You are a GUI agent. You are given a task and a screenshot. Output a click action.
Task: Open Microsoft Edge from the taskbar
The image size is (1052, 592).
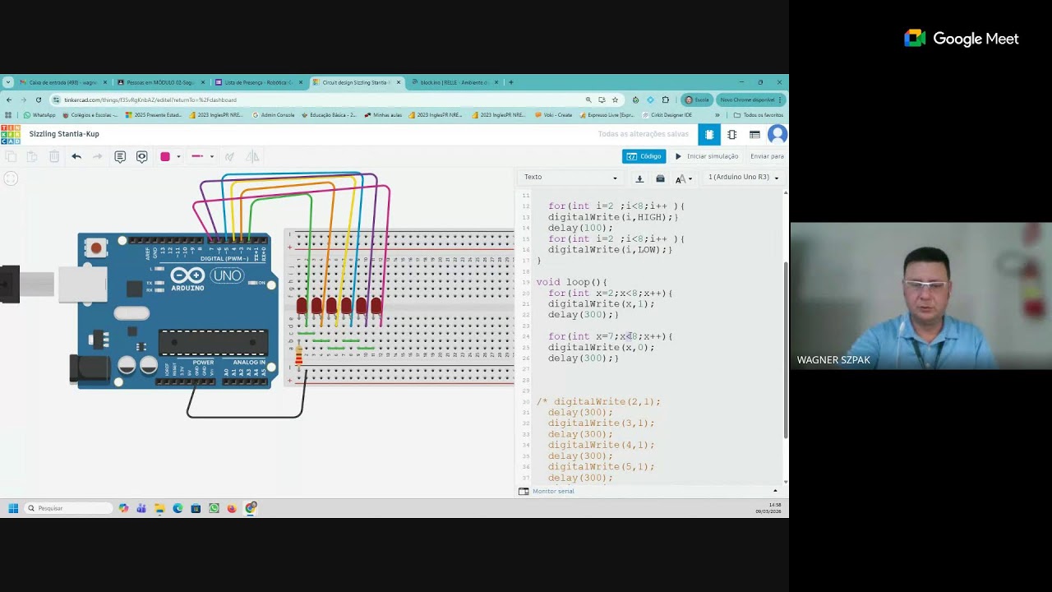[178, 508]
